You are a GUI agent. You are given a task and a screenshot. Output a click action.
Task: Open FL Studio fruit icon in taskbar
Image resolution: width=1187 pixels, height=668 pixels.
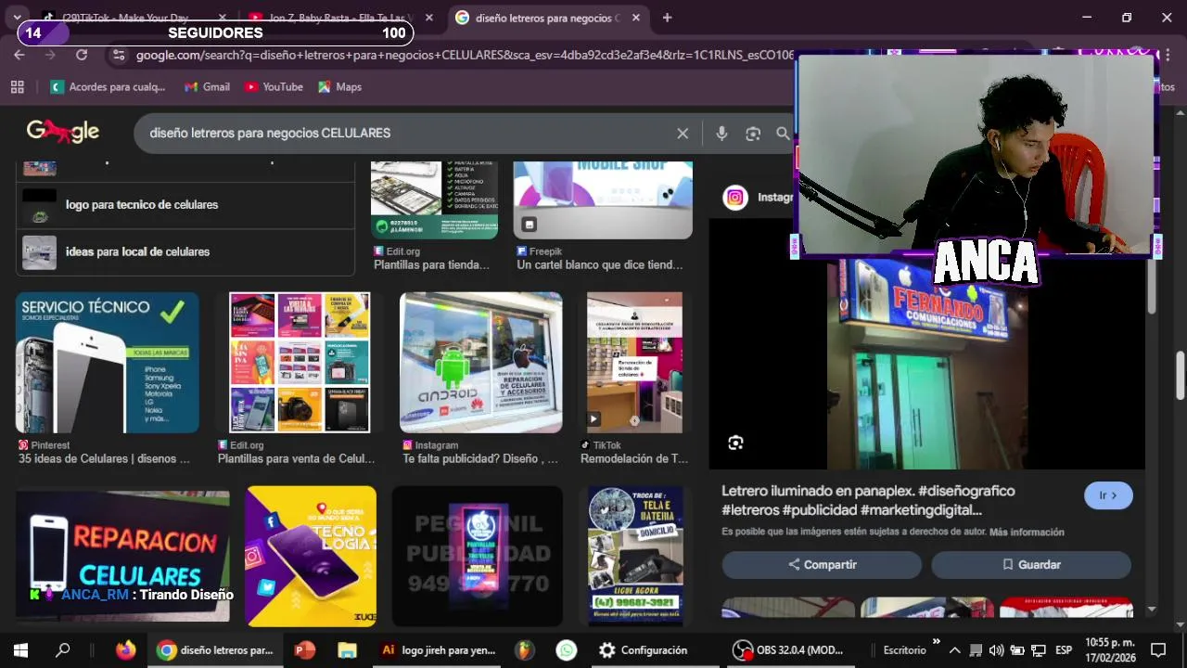pyautogui.click(x=525, y=650)
